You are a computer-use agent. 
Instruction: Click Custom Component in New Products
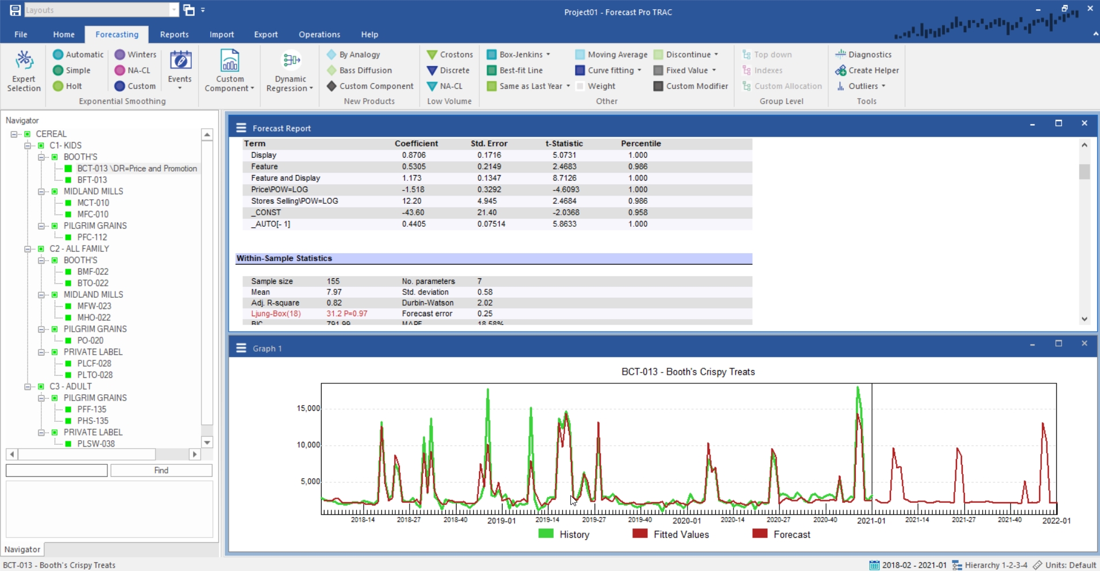[x=370, y=86]
